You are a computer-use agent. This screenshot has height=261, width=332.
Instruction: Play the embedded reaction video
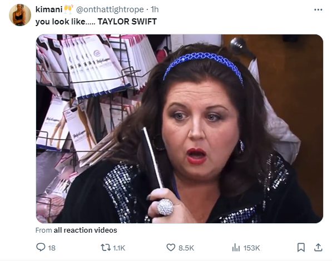pyautogui.click(x=180, y=129)
